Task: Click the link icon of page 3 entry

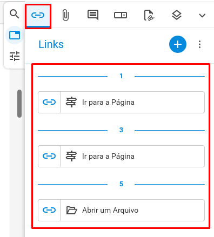Action: point(49,156)
